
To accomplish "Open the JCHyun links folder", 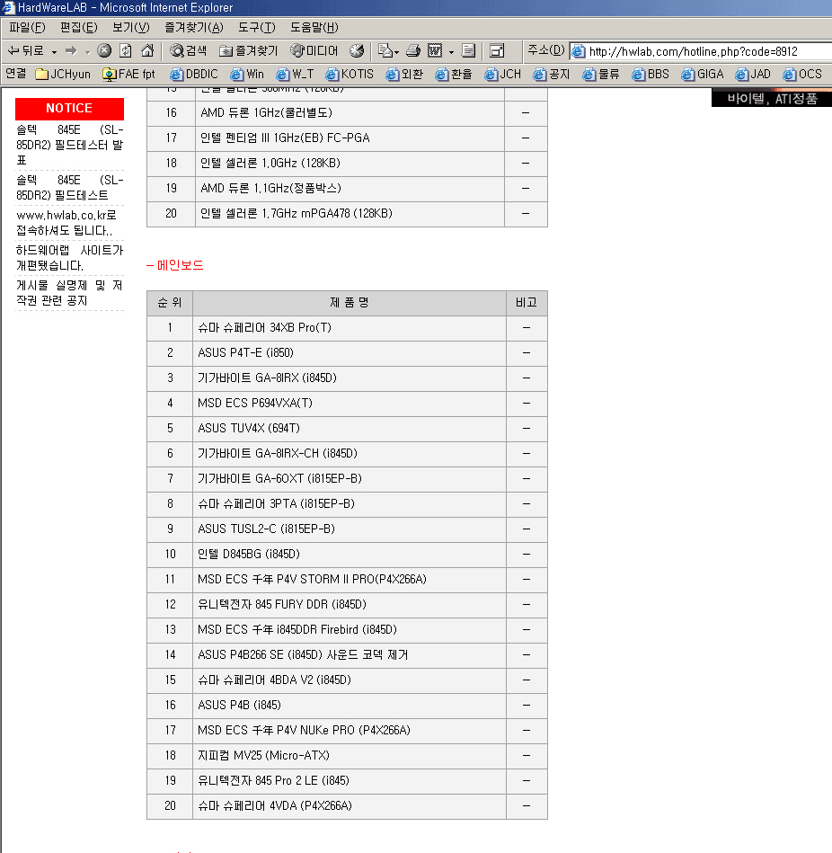I will point(63,74).
